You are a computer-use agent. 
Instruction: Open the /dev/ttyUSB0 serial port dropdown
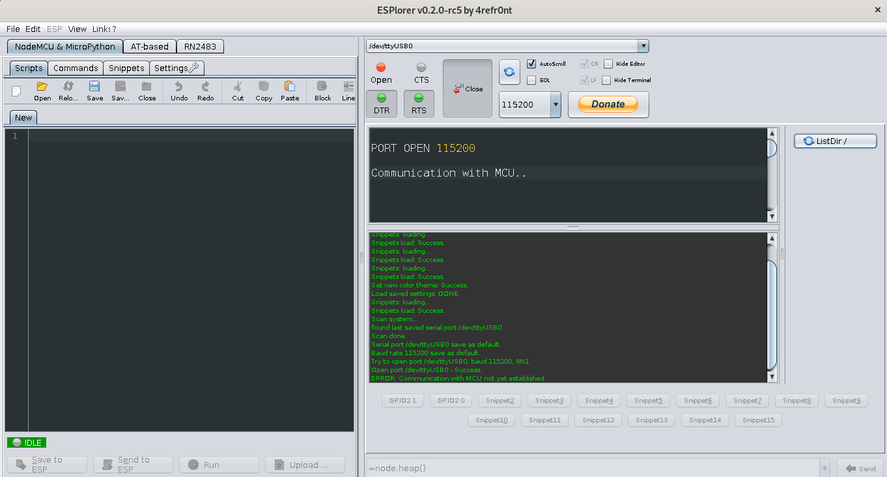(x=643, y=46)
